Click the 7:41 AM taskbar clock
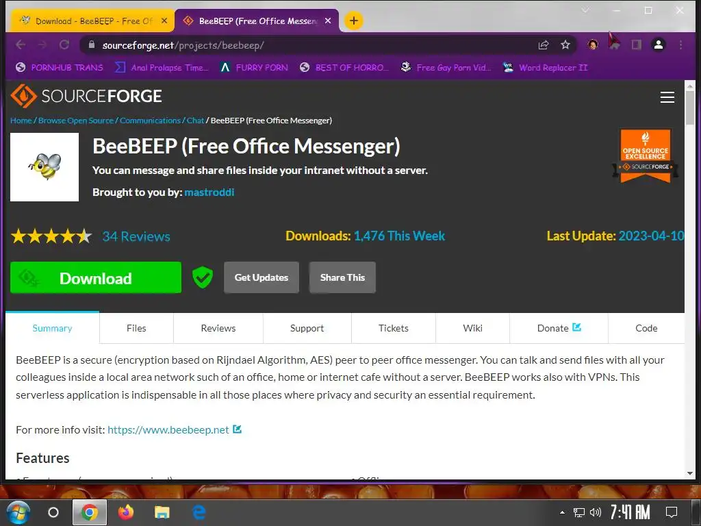 tap(630, 512)
